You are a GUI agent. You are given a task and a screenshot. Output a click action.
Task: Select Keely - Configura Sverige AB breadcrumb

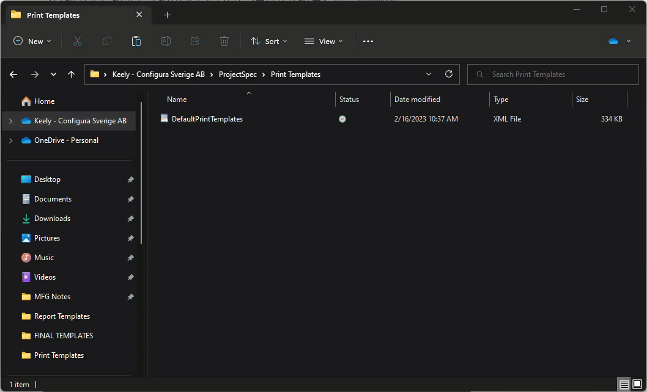click(158, 74)
